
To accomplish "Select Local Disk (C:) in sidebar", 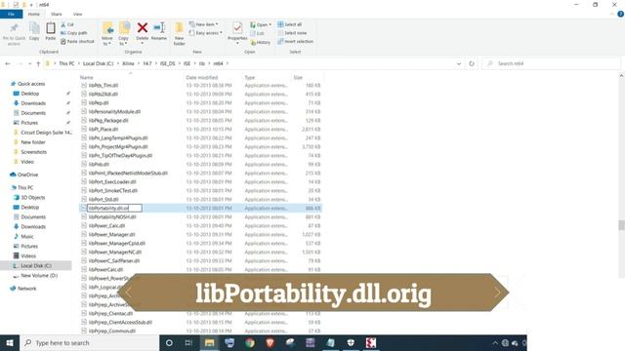I will 36,266.
